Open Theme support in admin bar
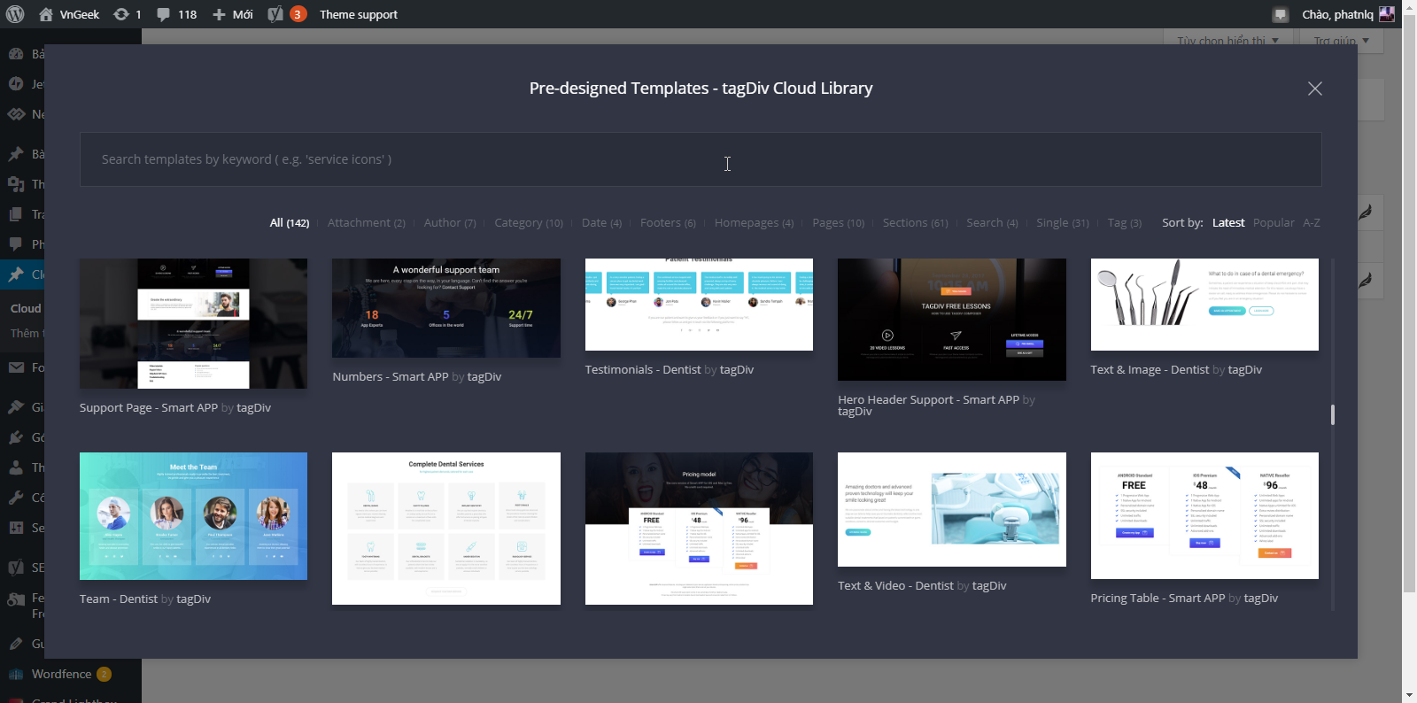The image size is (1417, 703). coord(358,14)
